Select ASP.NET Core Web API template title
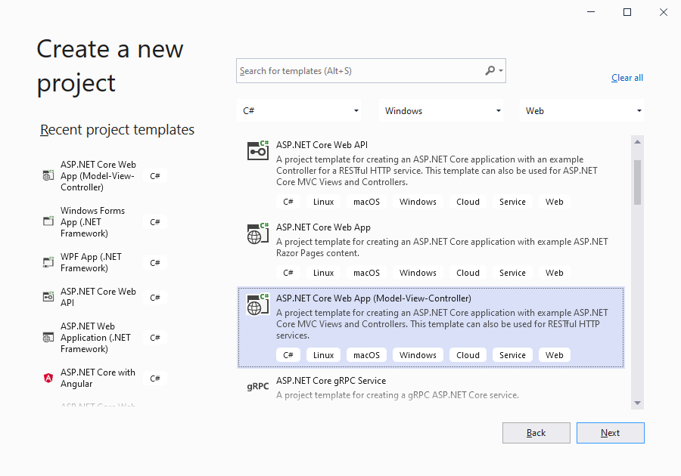Screen dimensions: 681x476 click(x=322, y=145)
